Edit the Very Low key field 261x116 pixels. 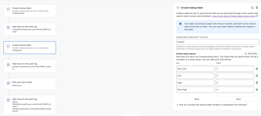(x=195, y=69)
